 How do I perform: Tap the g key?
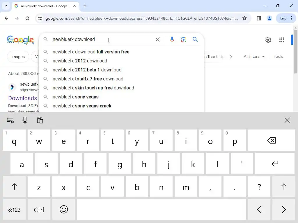click(x=120, y=163)
